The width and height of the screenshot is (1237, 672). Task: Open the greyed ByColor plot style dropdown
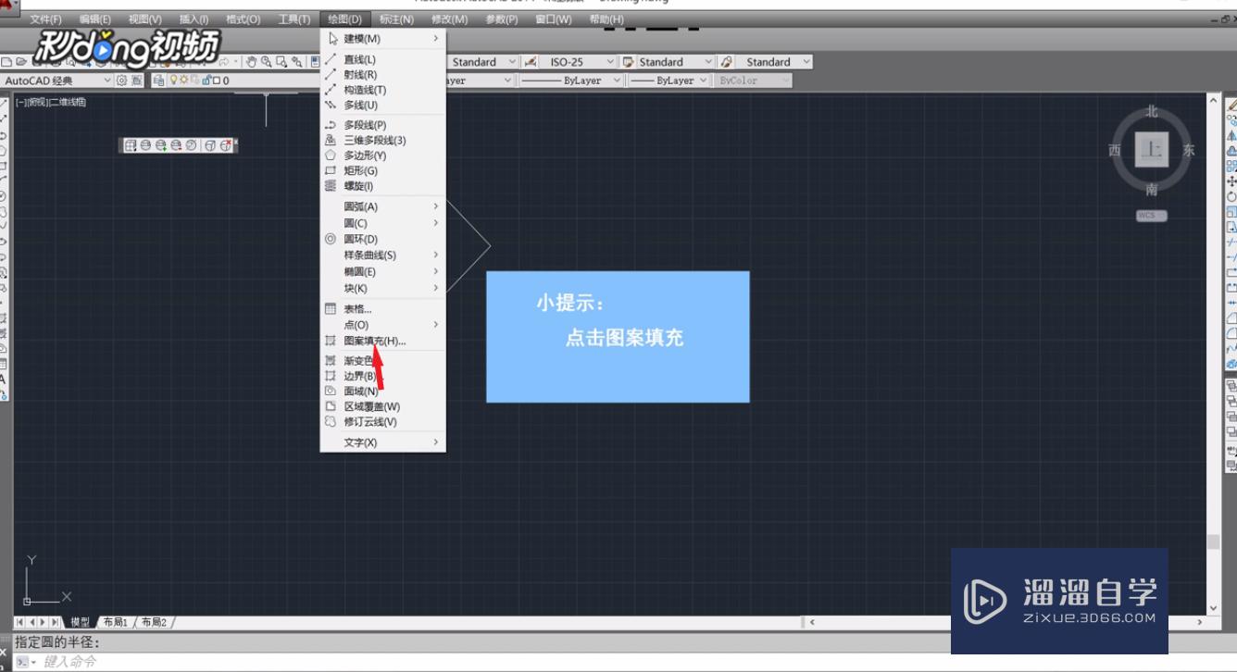(754, 81)
